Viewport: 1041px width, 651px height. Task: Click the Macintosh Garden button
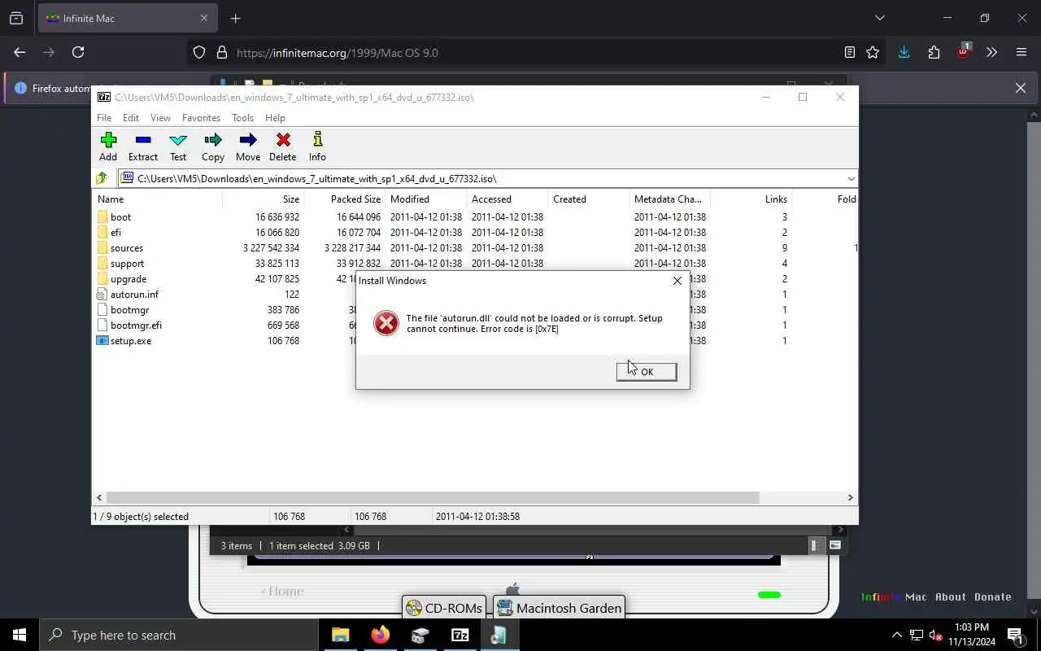(560, 608)
